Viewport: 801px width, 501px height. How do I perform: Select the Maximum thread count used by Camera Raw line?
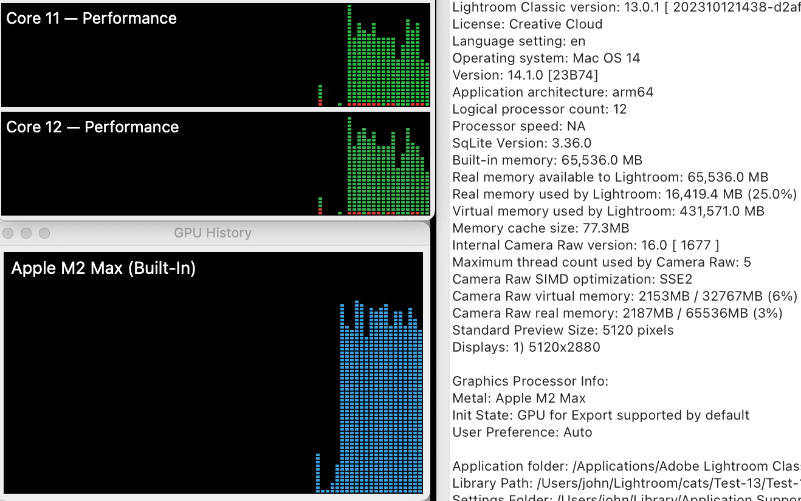pos(602,262)
